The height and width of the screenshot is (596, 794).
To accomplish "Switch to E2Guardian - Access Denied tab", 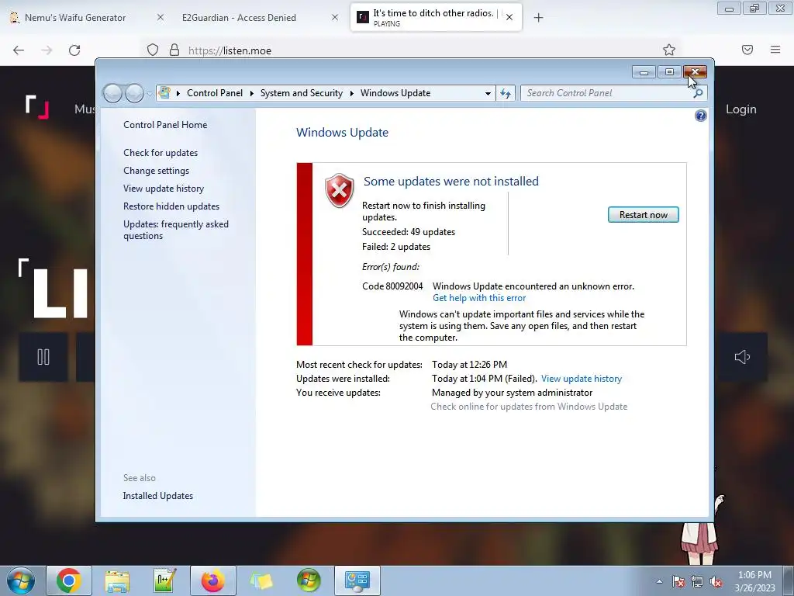I will pos(239,18).
